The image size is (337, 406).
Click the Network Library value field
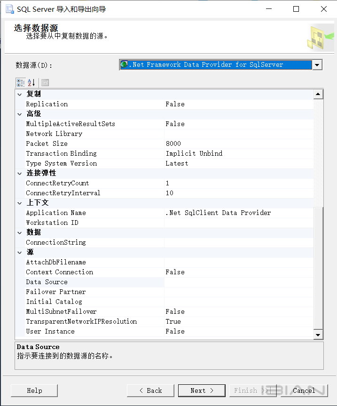(x=239, y=134)
